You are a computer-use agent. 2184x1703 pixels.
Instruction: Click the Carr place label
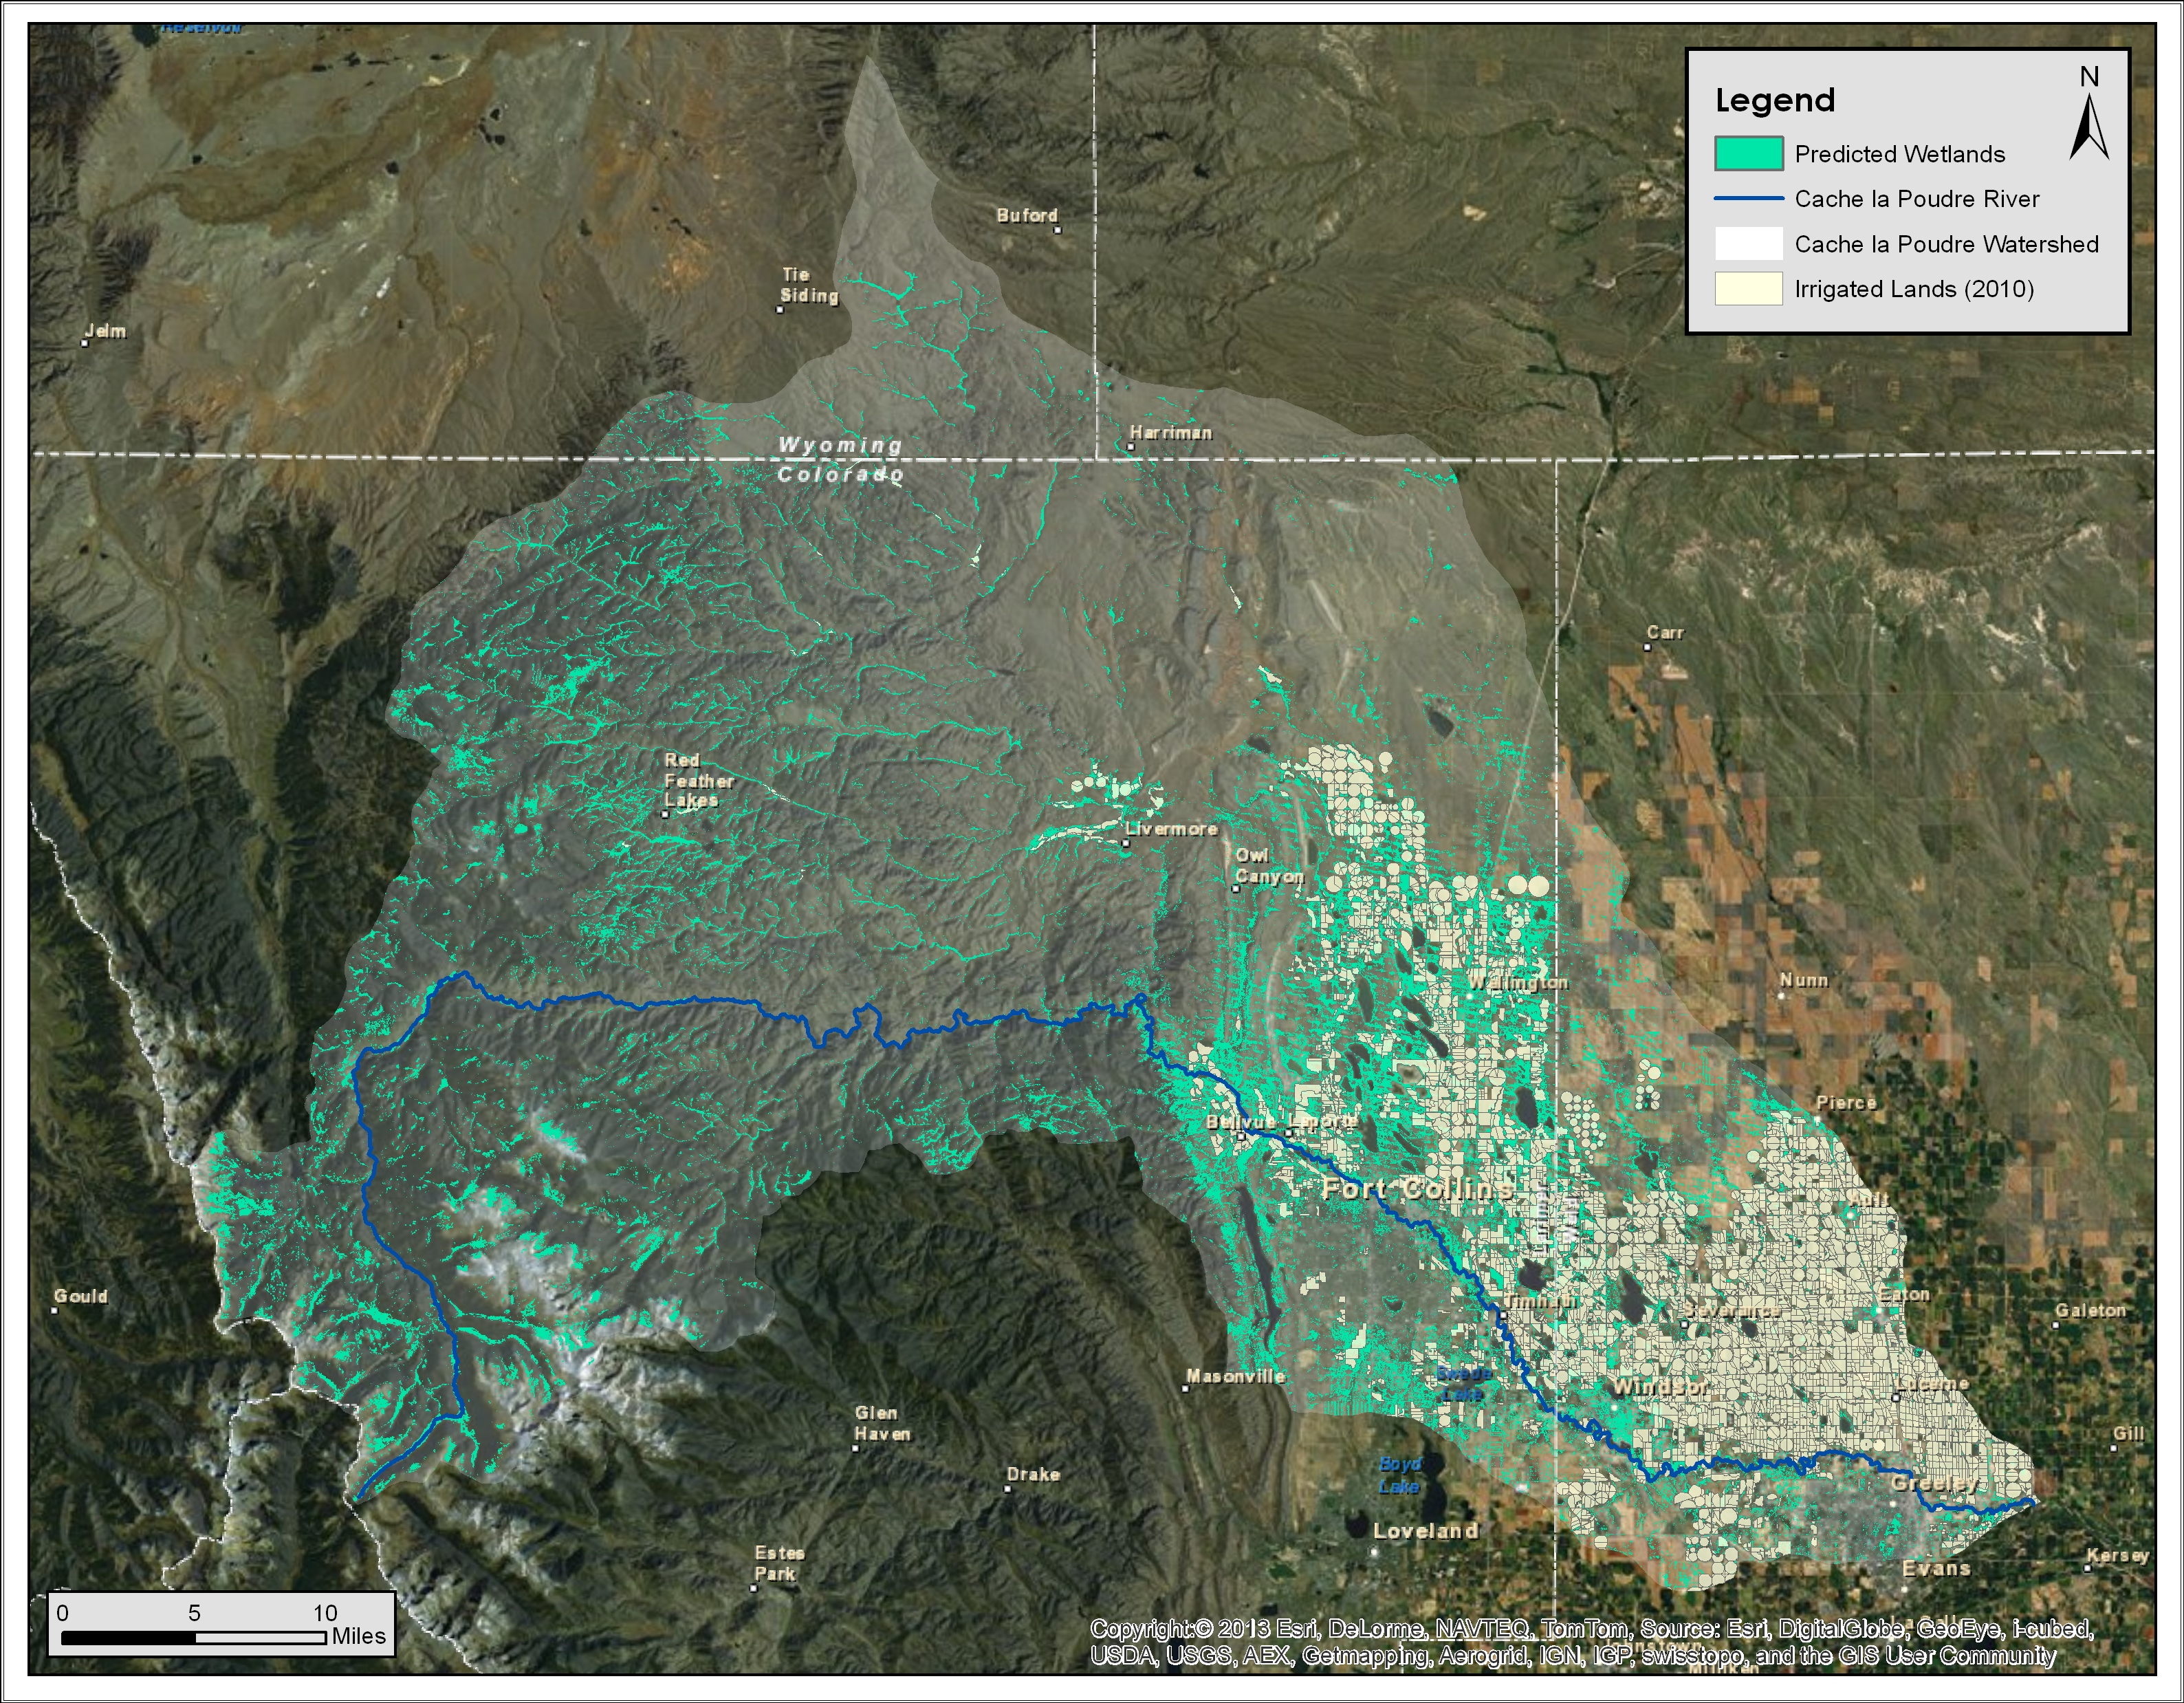1665,633
